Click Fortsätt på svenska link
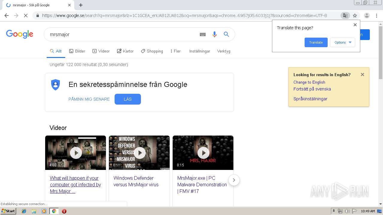This screenshot has height=215, width=383. point(312,89)
